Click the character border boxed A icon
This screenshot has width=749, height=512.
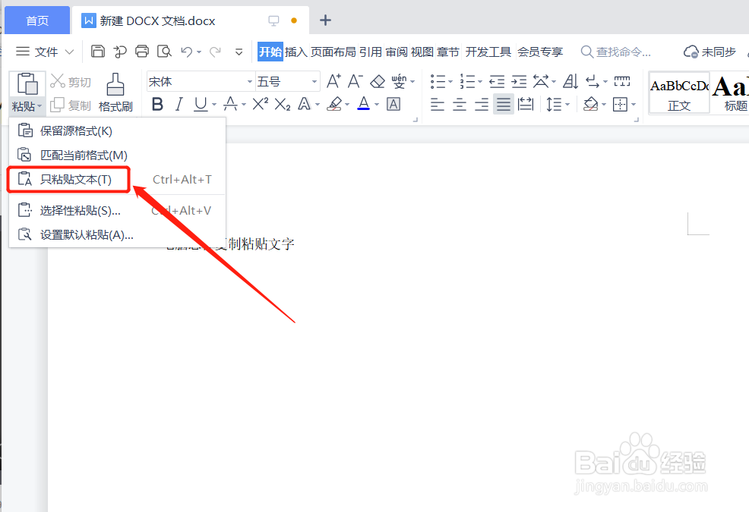point(393,104)
